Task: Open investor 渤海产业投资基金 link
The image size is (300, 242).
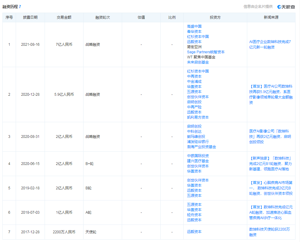Action: point(201,147)
